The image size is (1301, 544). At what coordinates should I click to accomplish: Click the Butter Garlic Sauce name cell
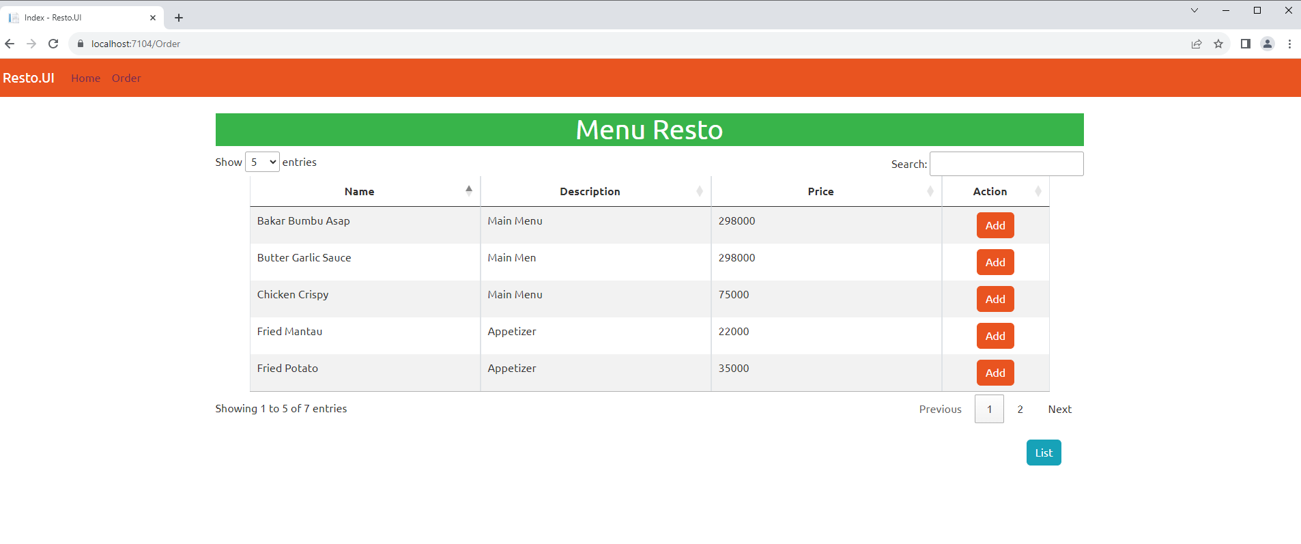[365, 262]
